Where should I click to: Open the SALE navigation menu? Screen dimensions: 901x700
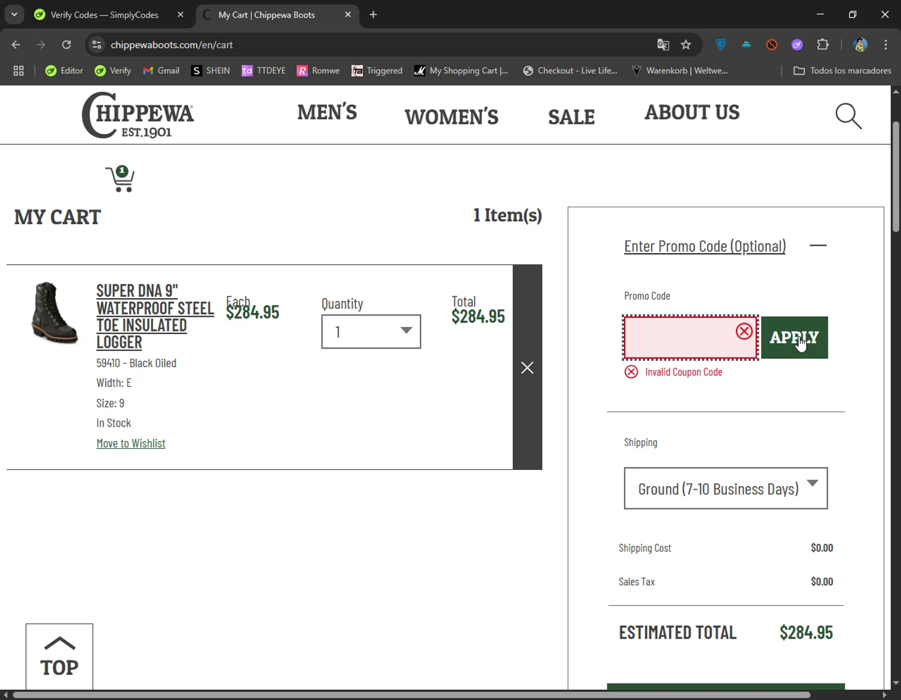(571, 117)
